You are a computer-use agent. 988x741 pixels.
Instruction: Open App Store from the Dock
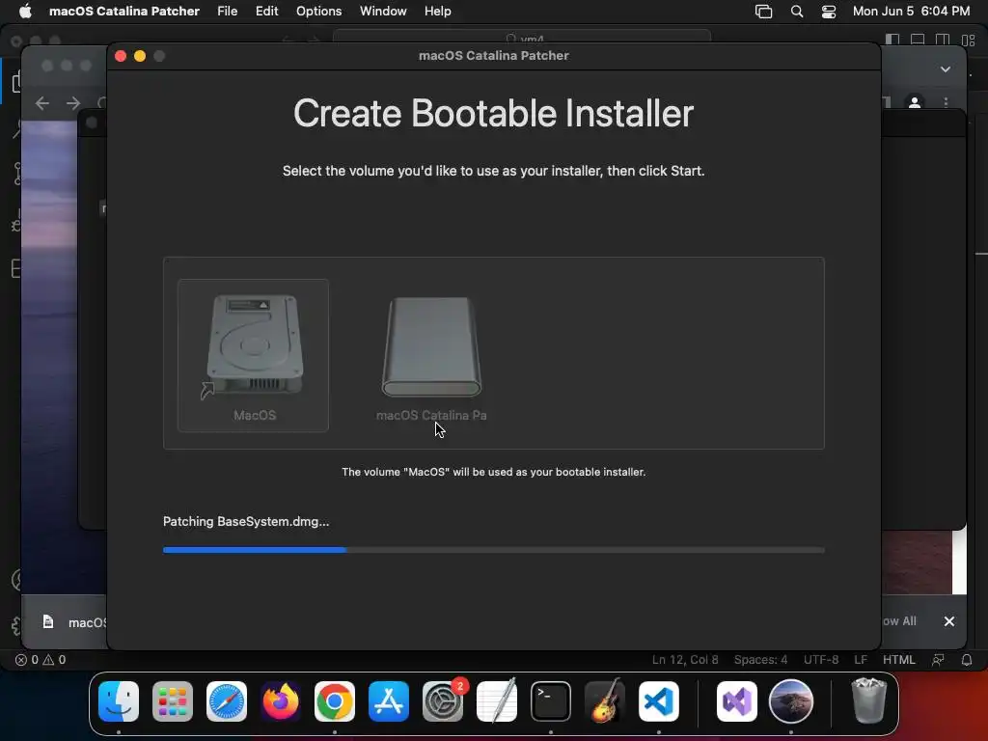coord(389,701)
